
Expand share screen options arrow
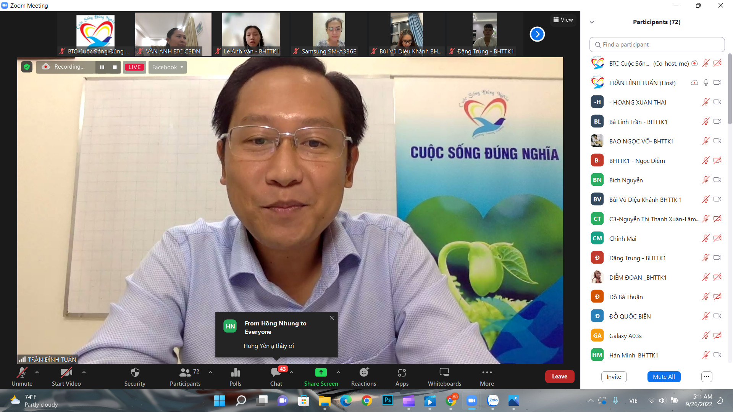tap(339, 372)
